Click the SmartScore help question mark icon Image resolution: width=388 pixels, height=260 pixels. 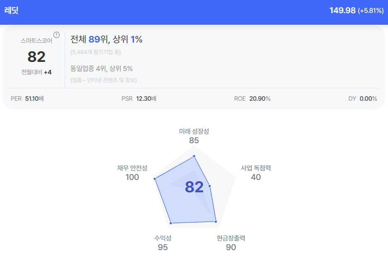[x=57, y=35]
